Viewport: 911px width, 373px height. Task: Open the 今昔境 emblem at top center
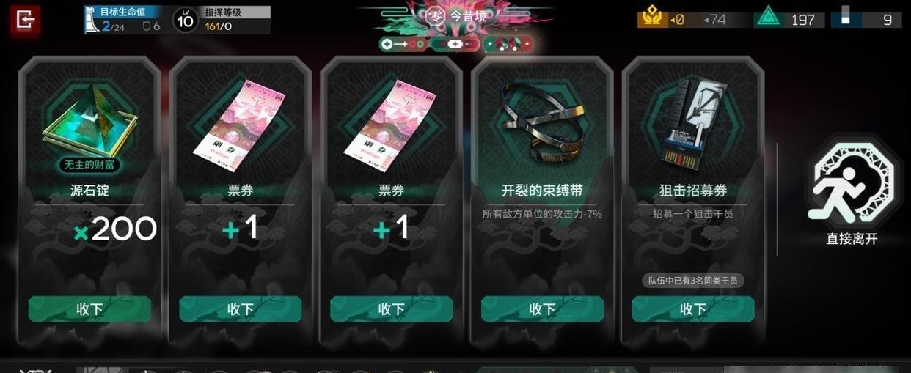(x=436, y=16)
